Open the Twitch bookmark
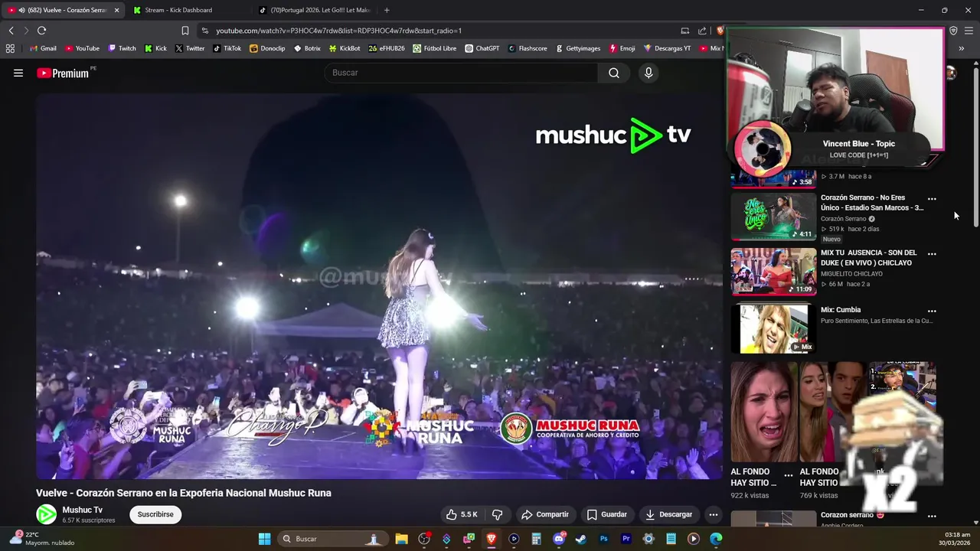The image size is (980, 551). (x=122, y=48)
